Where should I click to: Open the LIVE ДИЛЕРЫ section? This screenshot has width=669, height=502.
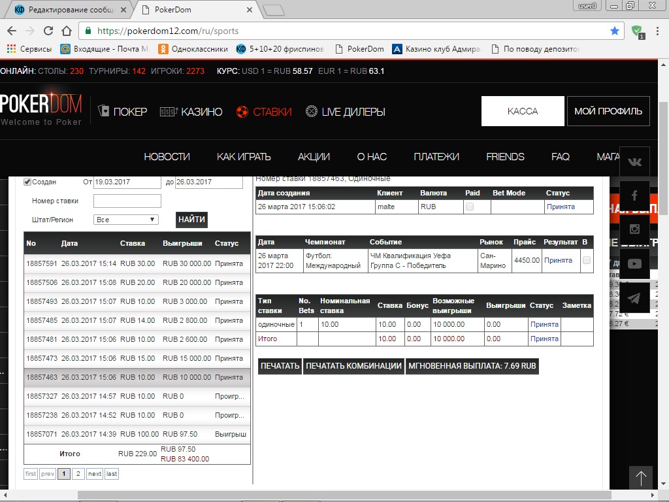(346, 112)
